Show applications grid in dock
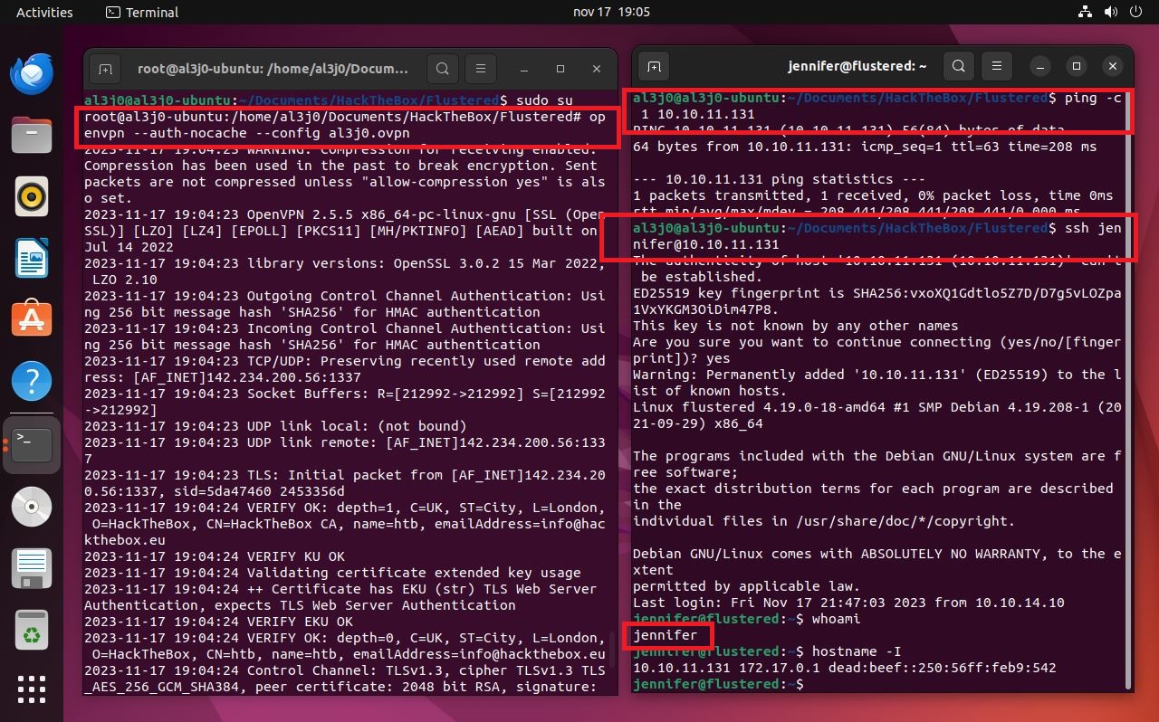 coord(32,689)
